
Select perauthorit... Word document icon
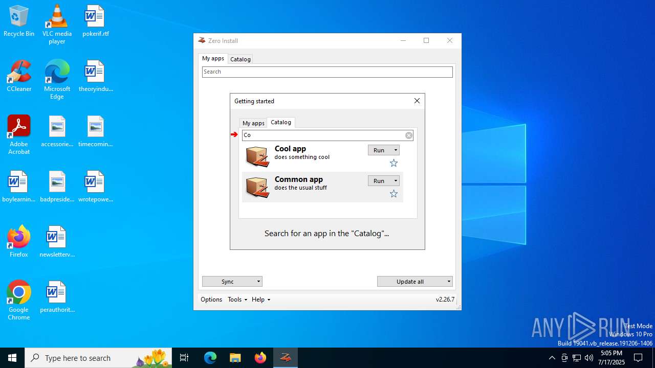(57, 297)
